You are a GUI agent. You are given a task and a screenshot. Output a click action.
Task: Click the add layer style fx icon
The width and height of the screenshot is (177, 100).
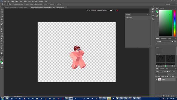coord(161,96)
